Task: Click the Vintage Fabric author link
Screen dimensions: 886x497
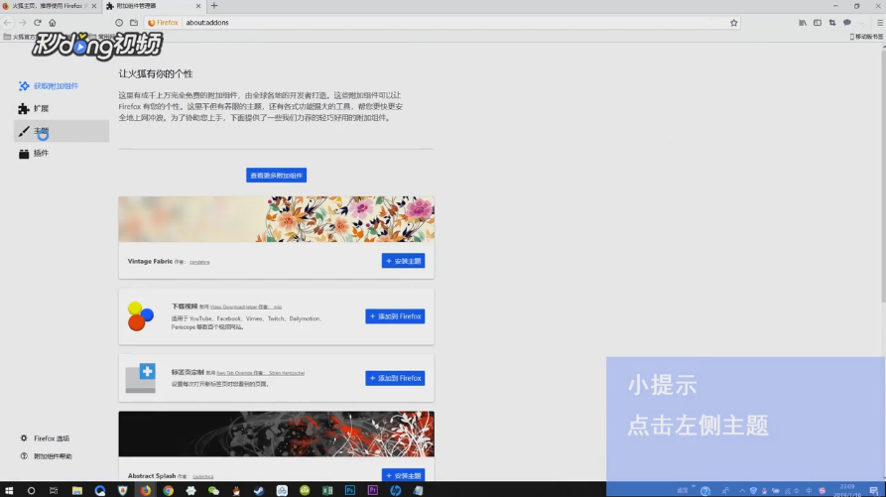Action: [x=199, y=262]
